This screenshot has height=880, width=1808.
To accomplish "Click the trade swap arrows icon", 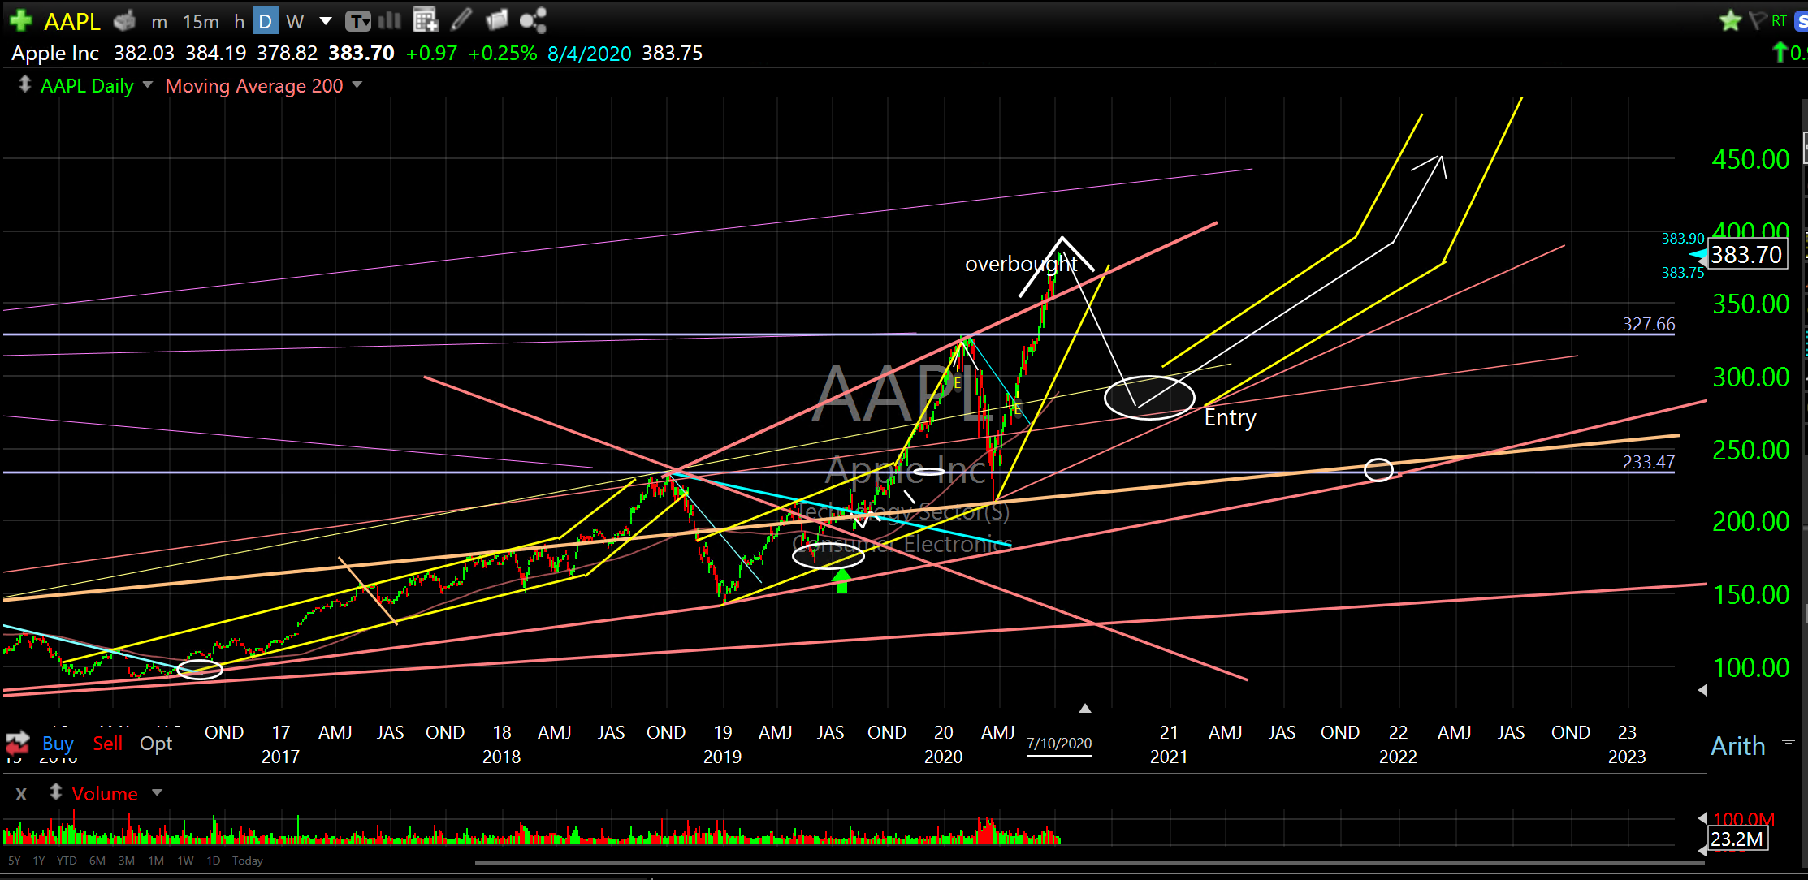I will [17, 743].
